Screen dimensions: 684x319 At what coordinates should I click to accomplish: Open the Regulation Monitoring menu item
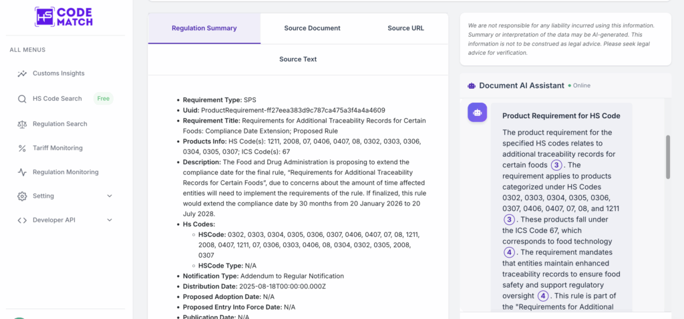65,172
